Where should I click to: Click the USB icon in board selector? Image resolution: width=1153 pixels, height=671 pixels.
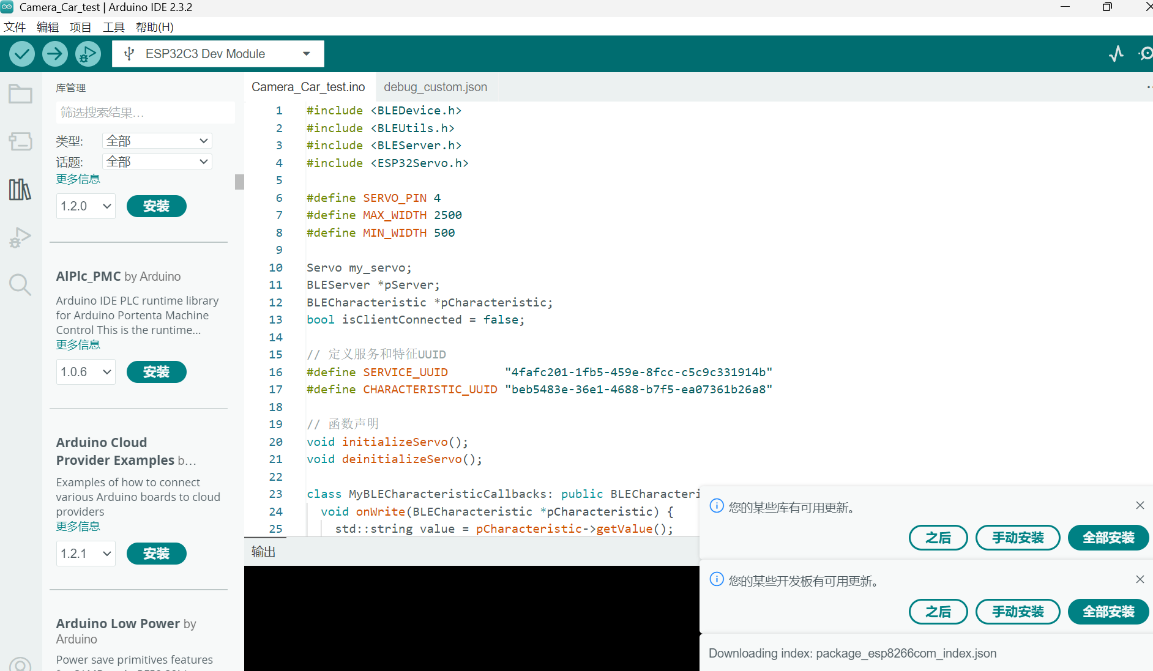[x=129, y=54]
